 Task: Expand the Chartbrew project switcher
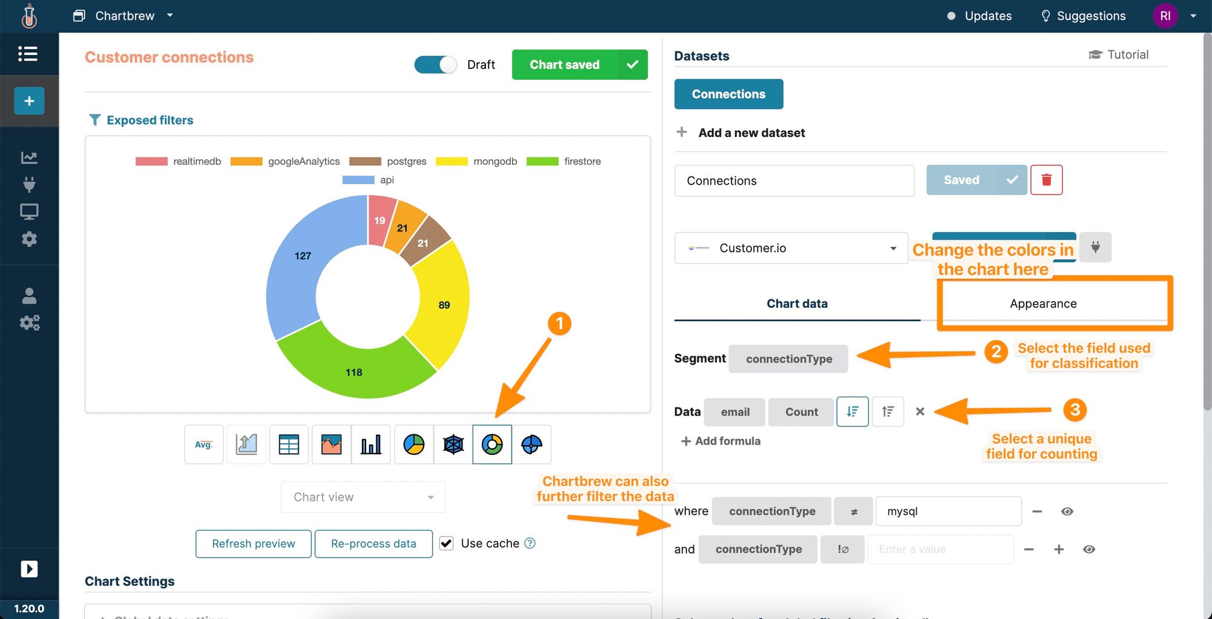coord(170,16)
